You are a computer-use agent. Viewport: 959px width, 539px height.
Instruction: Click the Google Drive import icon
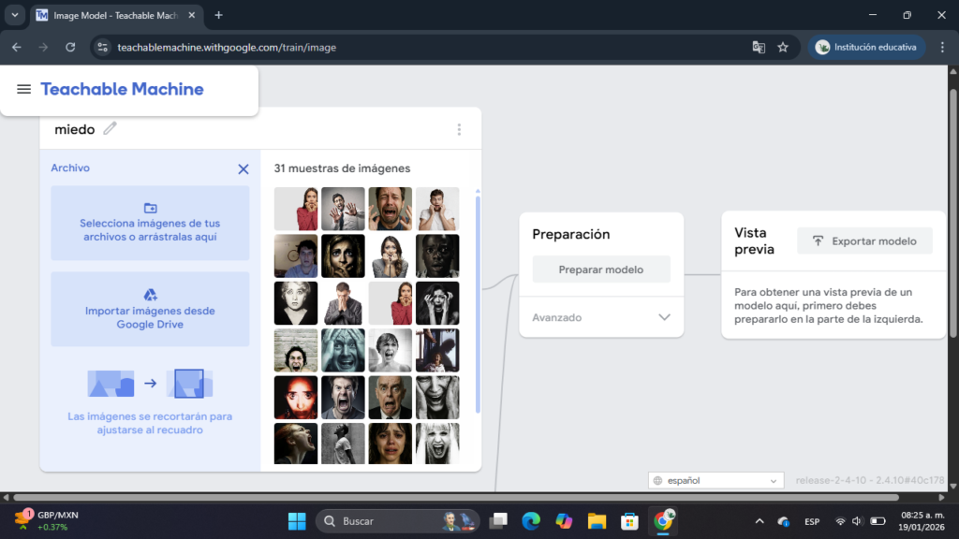pos(150,295)
